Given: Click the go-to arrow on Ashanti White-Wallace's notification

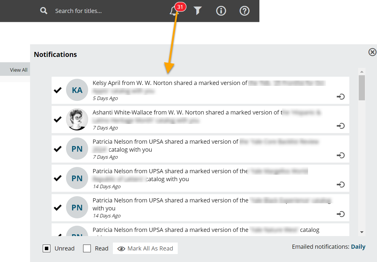Looking at the screenshot, I should [341, 126].
